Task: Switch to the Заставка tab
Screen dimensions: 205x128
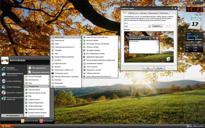Action: coord(143,13)
